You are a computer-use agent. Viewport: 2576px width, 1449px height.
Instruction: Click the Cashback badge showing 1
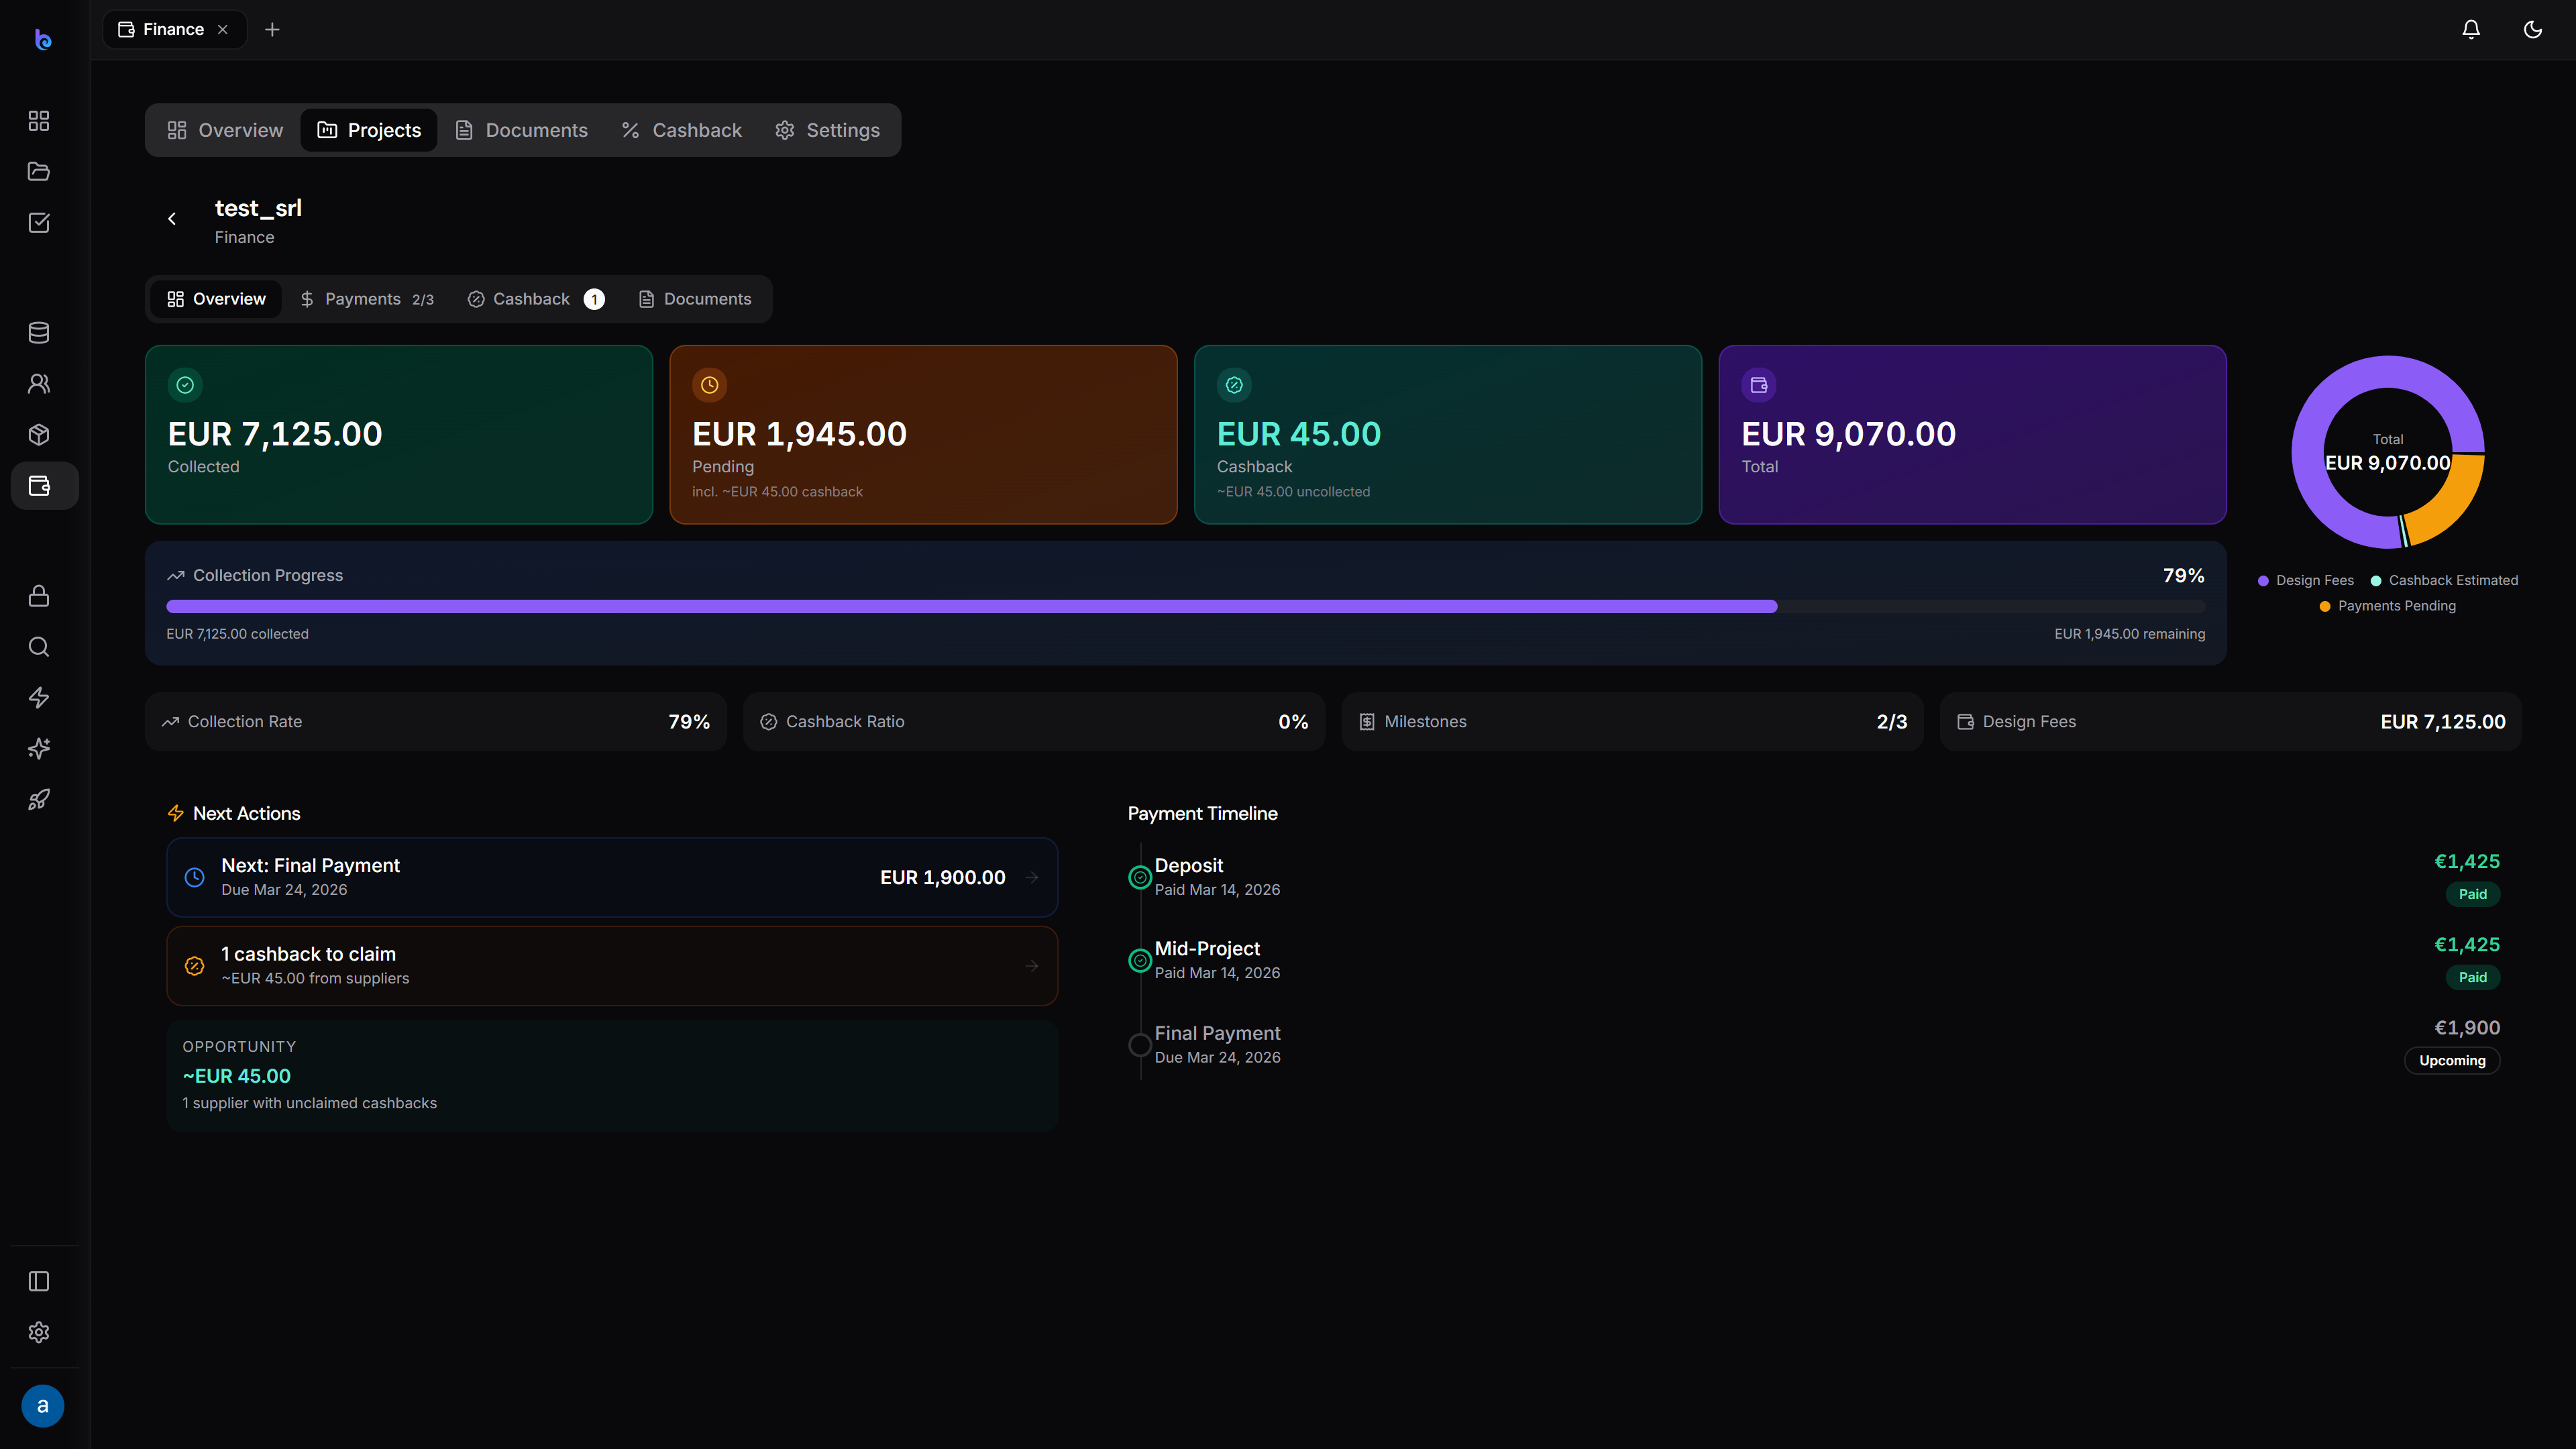pyautogui.click(x=594, y=299)
